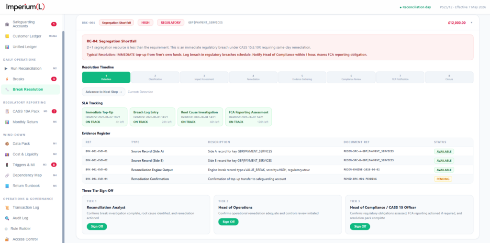Click the Data Pack box icon

point(7,144)
